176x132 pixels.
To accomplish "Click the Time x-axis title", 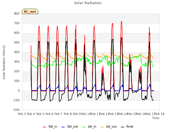I will pos(156,118).
